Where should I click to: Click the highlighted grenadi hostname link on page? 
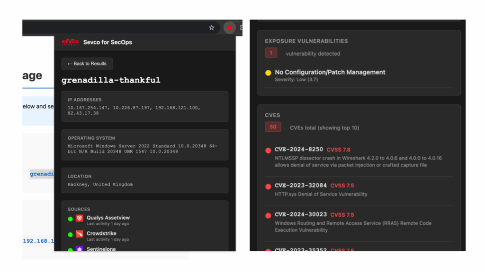coord(42,174)
